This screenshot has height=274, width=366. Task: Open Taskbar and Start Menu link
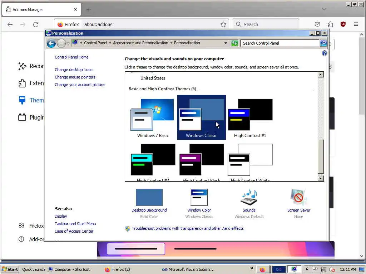75,224
